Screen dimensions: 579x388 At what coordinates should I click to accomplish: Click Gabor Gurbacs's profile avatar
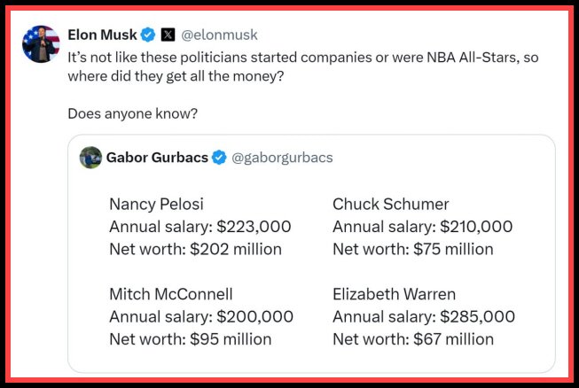click(x=90, y=158)
